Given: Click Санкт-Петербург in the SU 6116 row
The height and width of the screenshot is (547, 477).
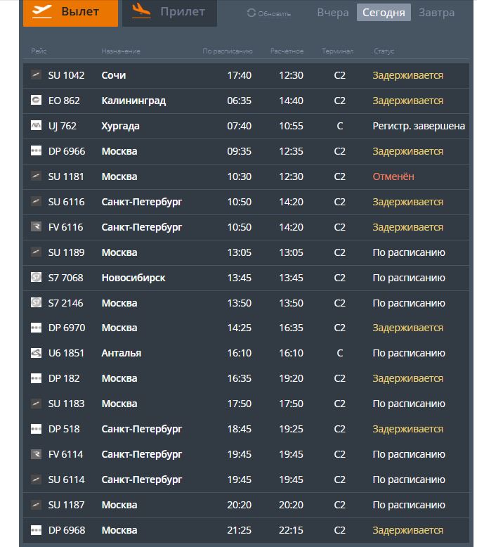Looking at the screenshot, I should click(x=142, y=202).
